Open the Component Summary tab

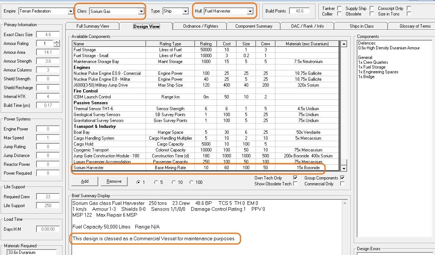254,26
